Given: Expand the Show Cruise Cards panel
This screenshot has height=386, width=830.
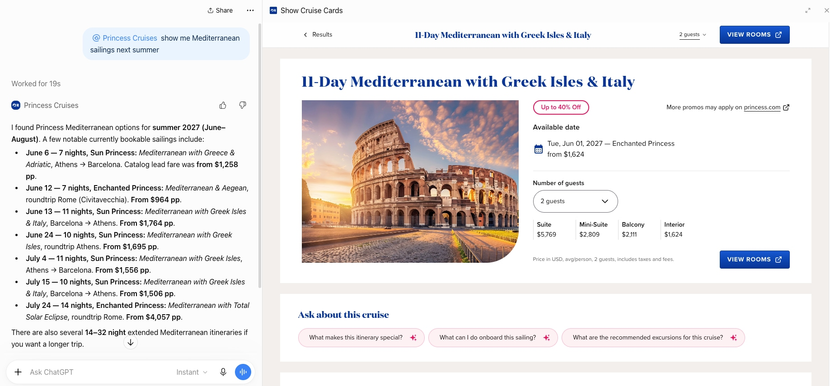Looking at the screenshot, I should (x=808, y=10).
